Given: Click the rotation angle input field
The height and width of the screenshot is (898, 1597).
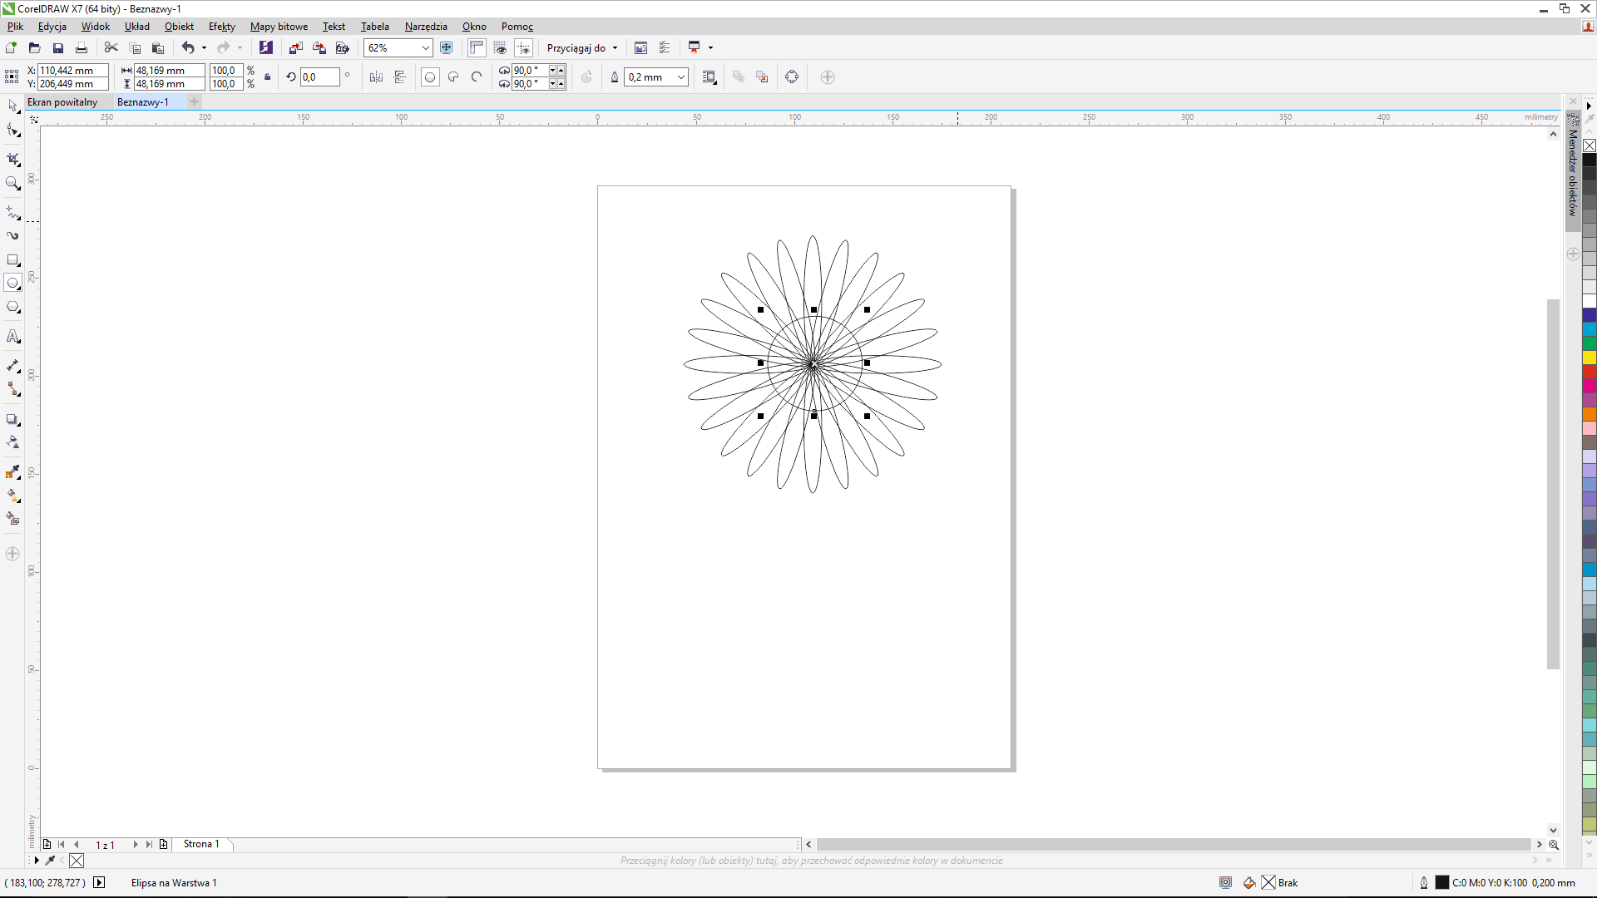Looking at the screenshot, I should click(x=319, y=77).
